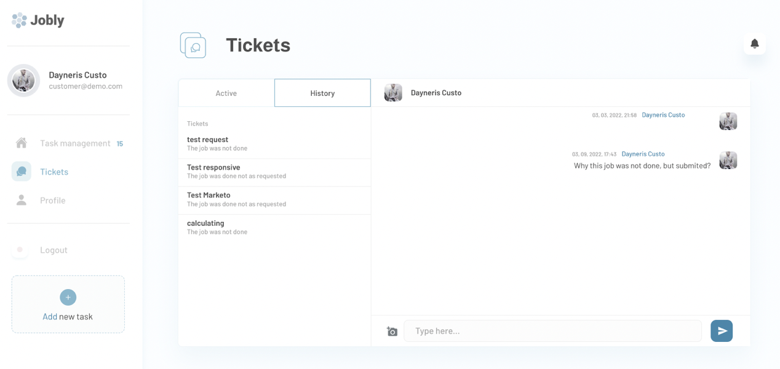Click the Jobly logo
780x369 pixels.
(x=38, y=20)
